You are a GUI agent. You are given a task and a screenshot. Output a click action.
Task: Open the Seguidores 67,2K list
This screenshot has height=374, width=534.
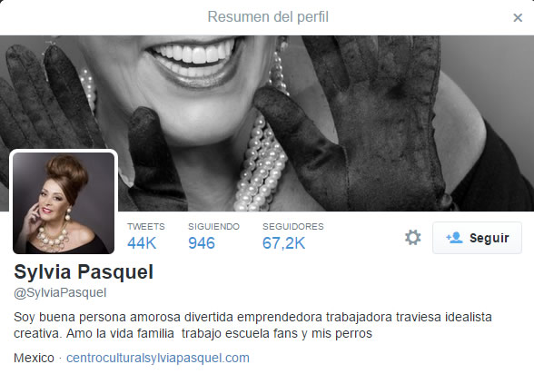[292, 237]
